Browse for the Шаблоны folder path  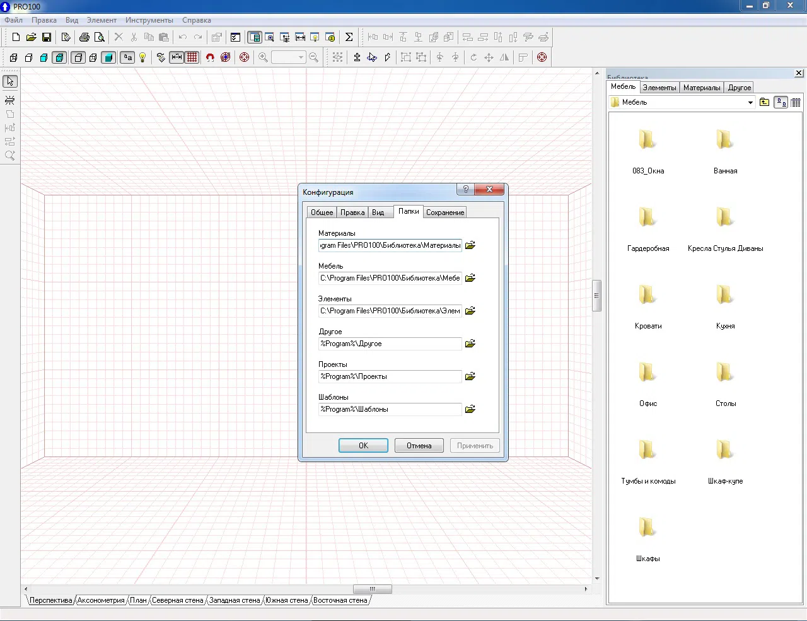coord(470,409)
